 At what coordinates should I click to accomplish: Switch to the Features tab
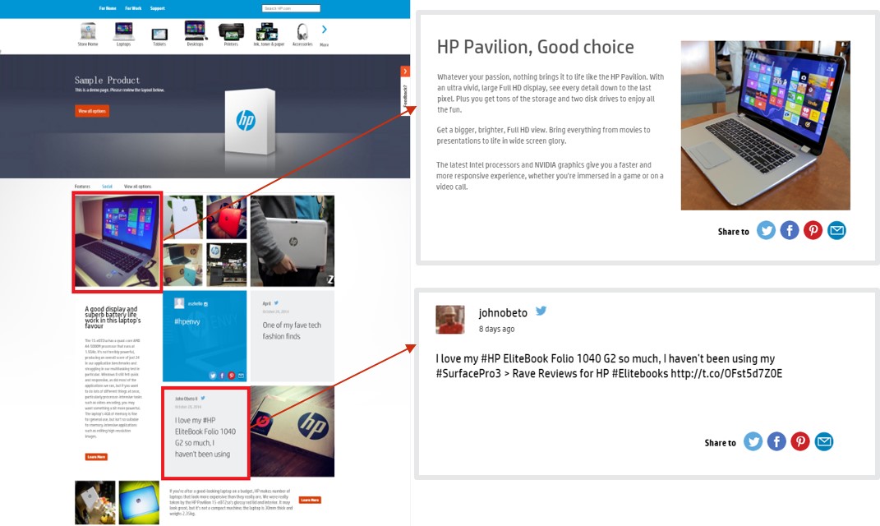pyautogui.click(x=82, y=187)
